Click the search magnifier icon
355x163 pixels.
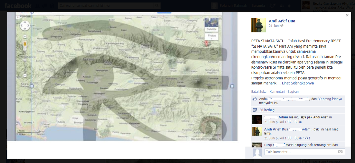157,6
